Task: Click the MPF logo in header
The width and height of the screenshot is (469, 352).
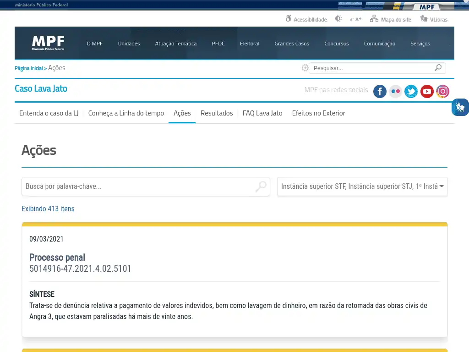Action: [x=48, y=43]
